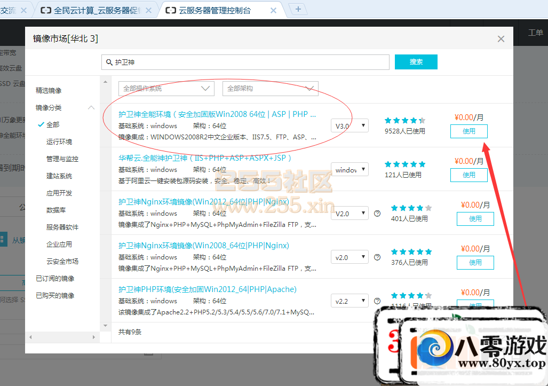Open the version dropdown for 华帮云 image

click(x=350, y=170)
